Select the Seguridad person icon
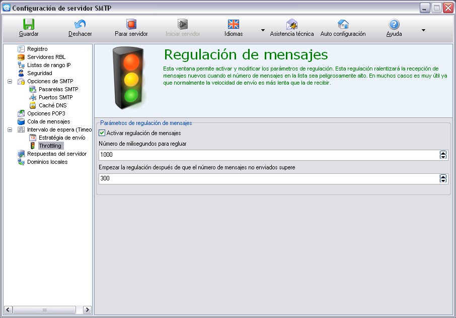Viewport: 456px width, 318px height. point(21,73)
